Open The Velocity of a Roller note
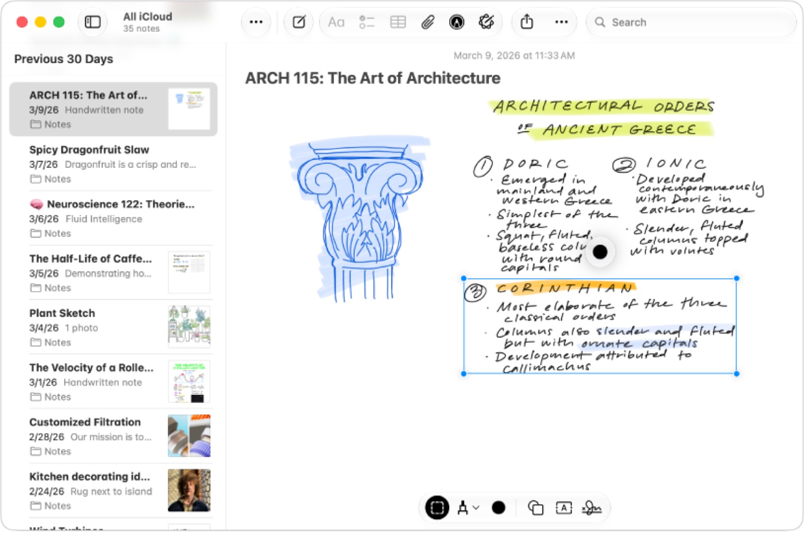Image resolution: width=804 pixels, height=533 pixels. click(113, 382)
